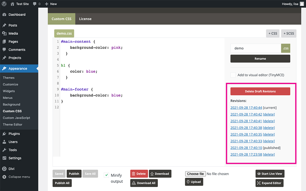Open the comments bubble in admin bar
Image resolution: width=306 pixels, height=191 pixels.
(x=36, y=4)
